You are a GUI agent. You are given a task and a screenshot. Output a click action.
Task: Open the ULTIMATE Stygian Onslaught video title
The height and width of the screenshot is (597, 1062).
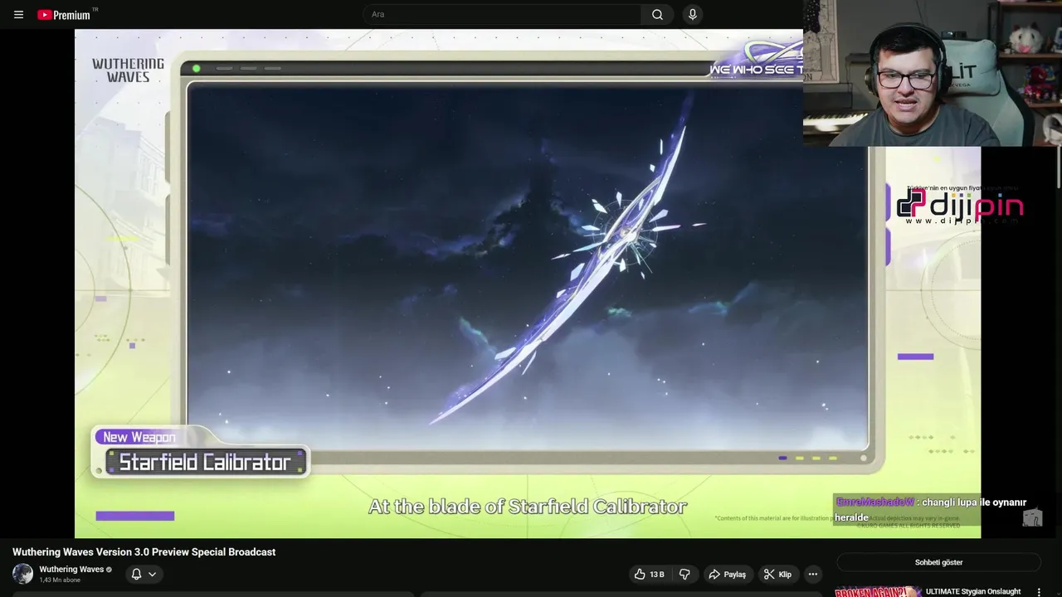[x=973, y=591]
